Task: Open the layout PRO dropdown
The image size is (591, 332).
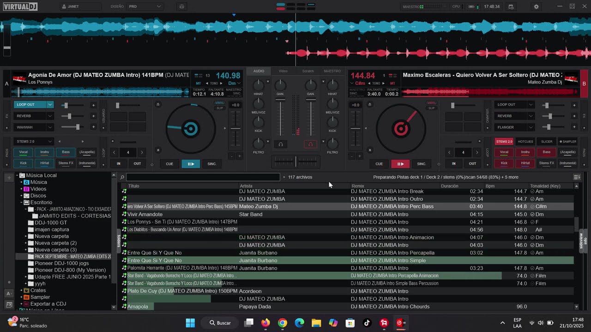Action: pyautogui.click(x=145, y=7)
